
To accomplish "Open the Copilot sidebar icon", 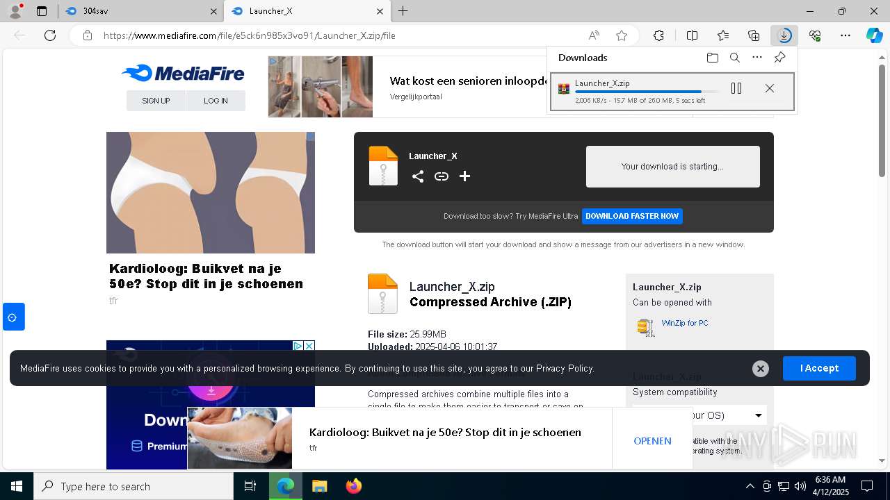I will pos(874,35).
